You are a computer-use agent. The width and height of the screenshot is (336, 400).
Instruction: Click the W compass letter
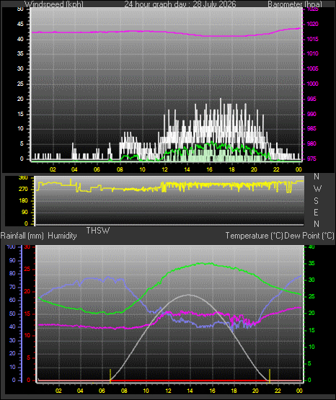pyautogui.click(x=317, y=189)
